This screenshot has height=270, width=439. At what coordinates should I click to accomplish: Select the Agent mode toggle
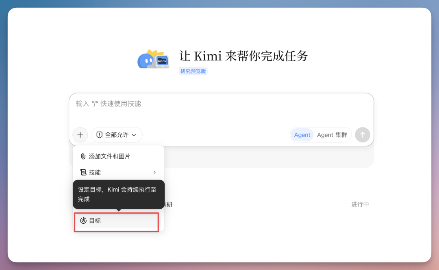(x=302, y=135)
